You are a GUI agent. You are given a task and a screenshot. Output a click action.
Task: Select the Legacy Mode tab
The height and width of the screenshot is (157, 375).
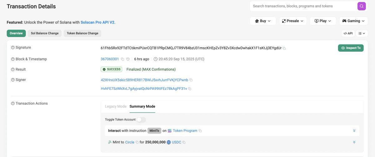[116, 106]
